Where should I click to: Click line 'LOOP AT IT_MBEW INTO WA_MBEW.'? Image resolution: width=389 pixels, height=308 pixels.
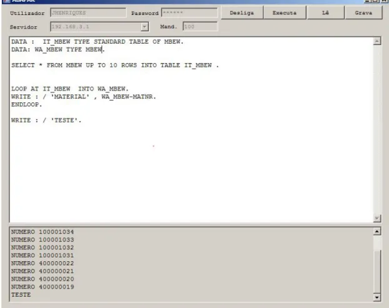69,89
